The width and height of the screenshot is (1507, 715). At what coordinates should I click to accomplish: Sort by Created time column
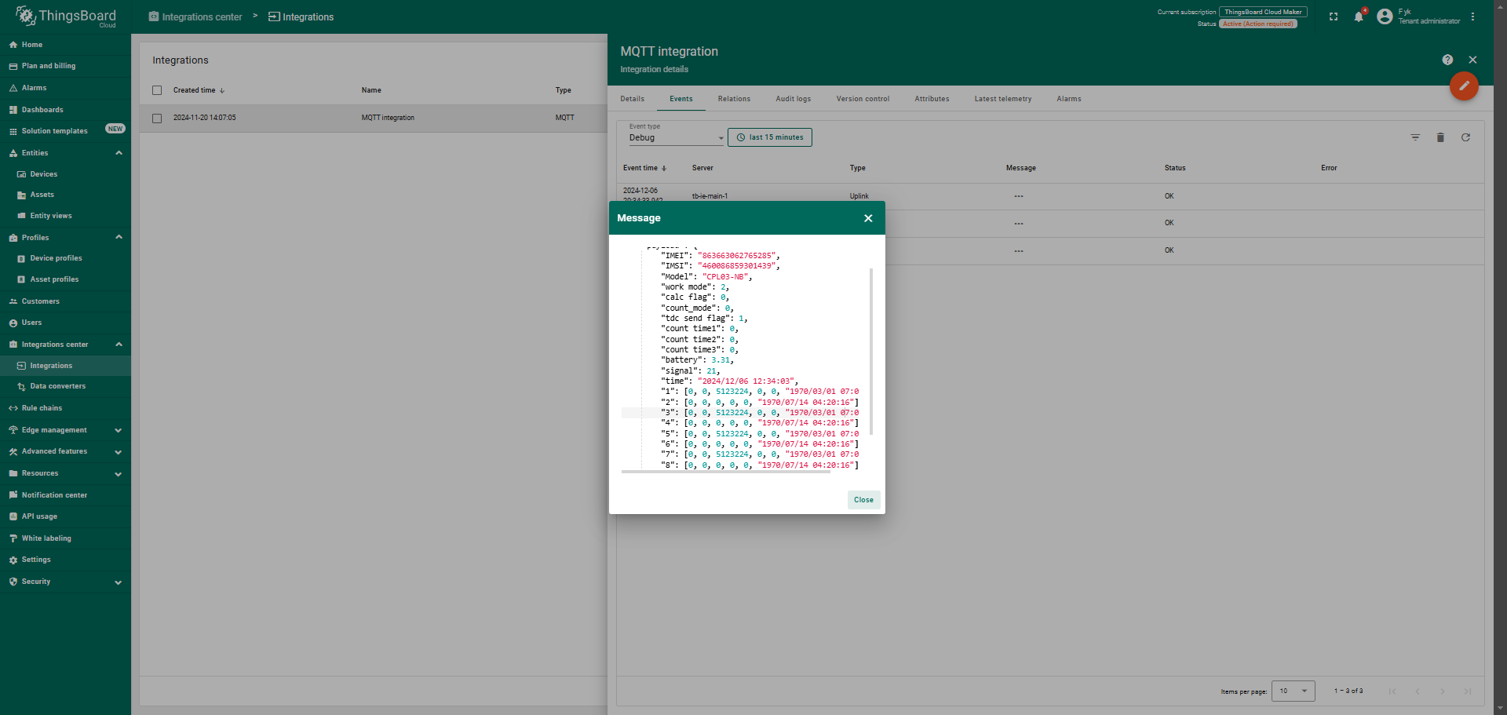pyautogui.click(x=199, y=90)
